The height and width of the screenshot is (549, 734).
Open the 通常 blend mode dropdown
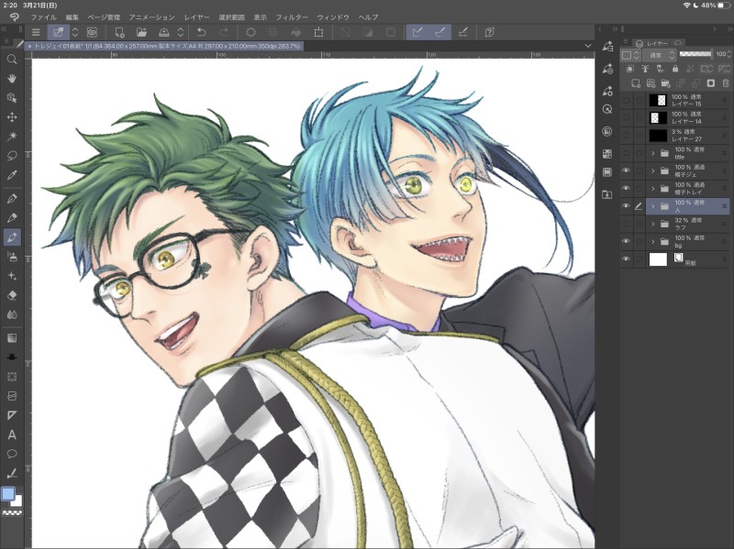[x=660, y=55]
